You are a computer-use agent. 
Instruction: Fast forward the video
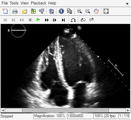point(47,20)
